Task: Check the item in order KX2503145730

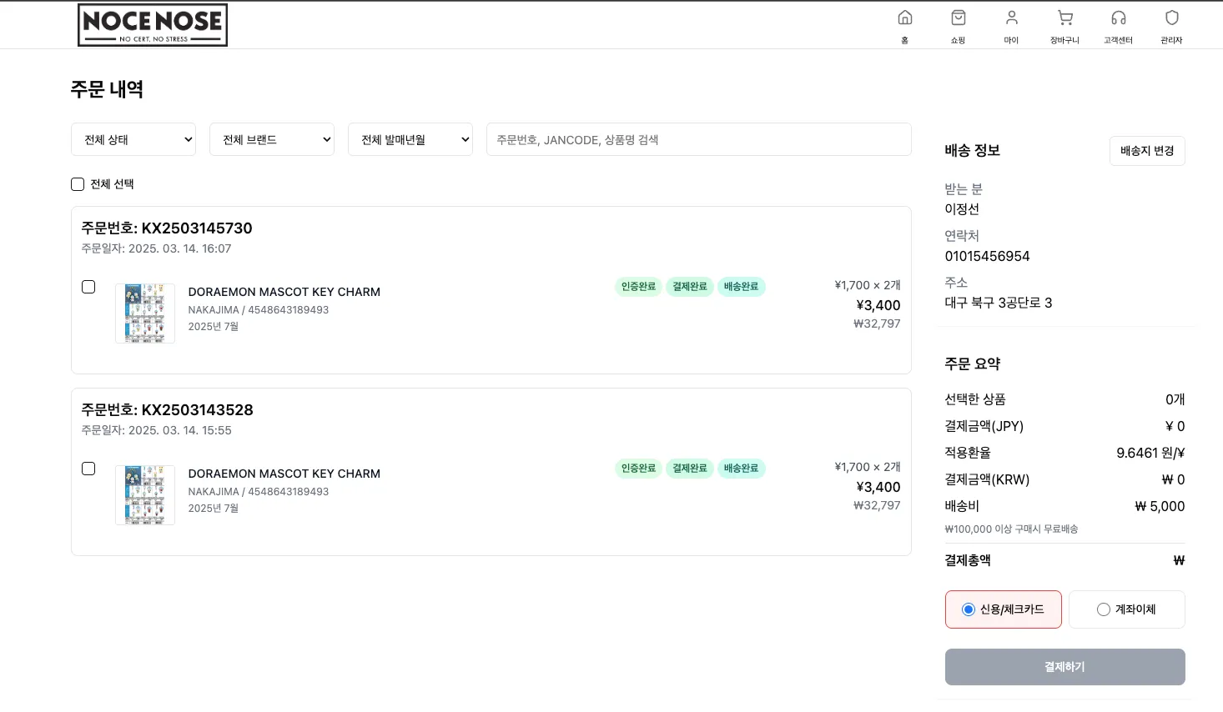Action: (88, 287)
